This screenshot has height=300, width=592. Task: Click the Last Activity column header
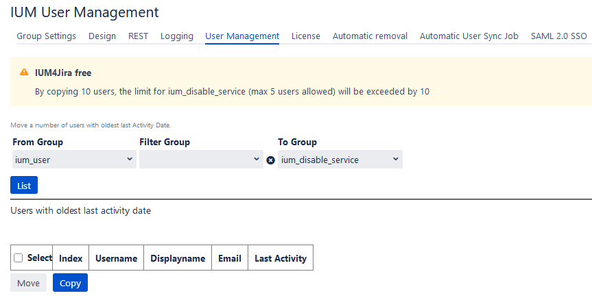pyautogui.click(x=280, y=258)
